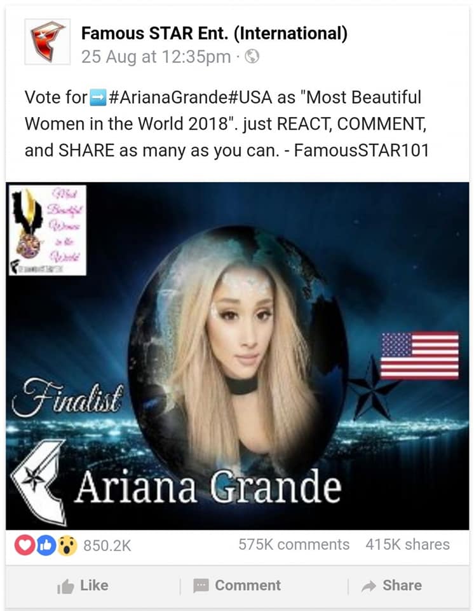Open the 25 Aug at 12:35pm timestamp
Screen dimensions: 474x611
click(156, 57)
